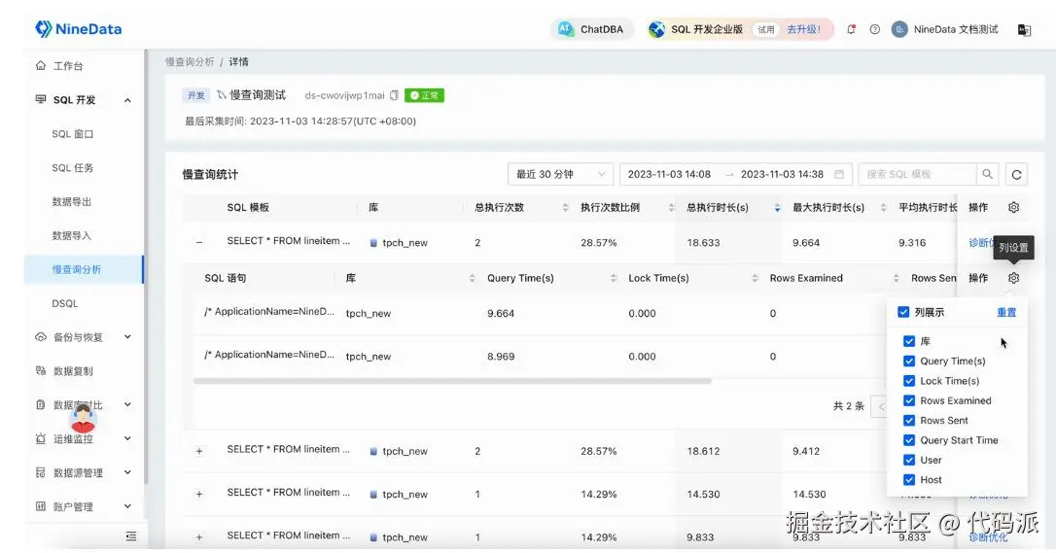
Task: Collapse the first expanded SQL template row
Action: [x=199, y=242]
